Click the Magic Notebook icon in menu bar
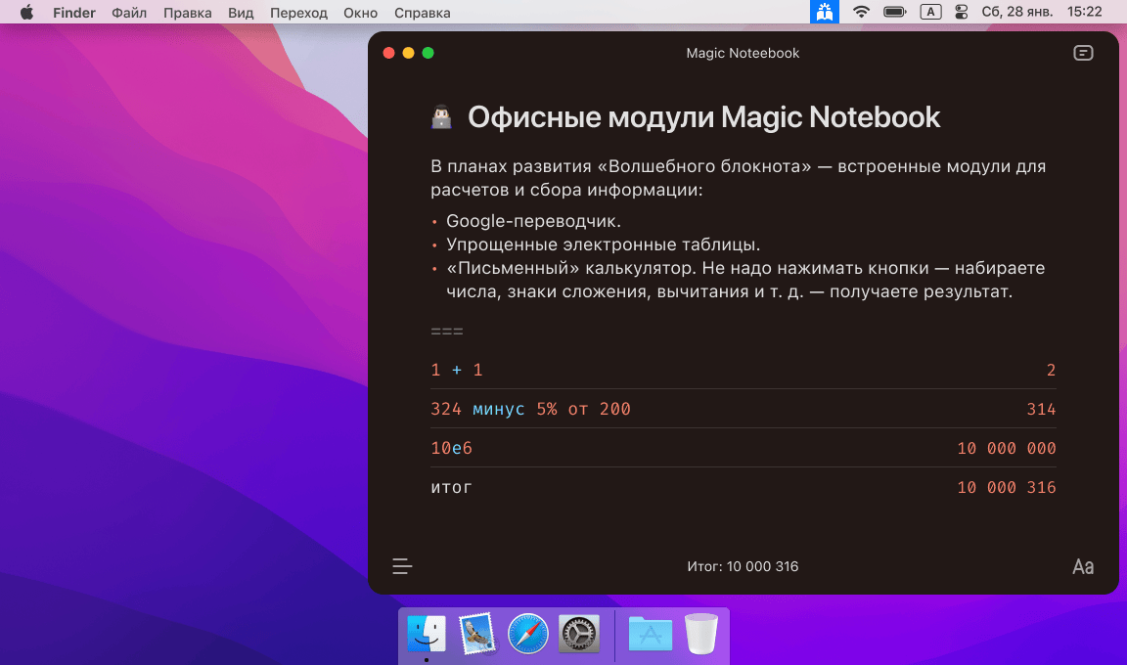 coord(825,13)
